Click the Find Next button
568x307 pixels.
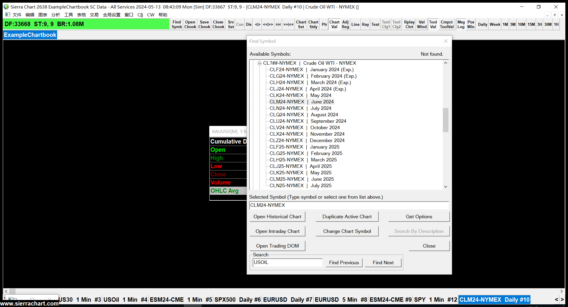pyautogui.click(x=383, y=263)
